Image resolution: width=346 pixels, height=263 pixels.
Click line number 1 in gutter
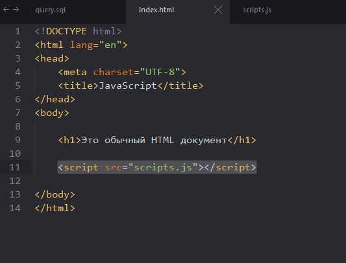pyautogui.click(x=18, y=31)
